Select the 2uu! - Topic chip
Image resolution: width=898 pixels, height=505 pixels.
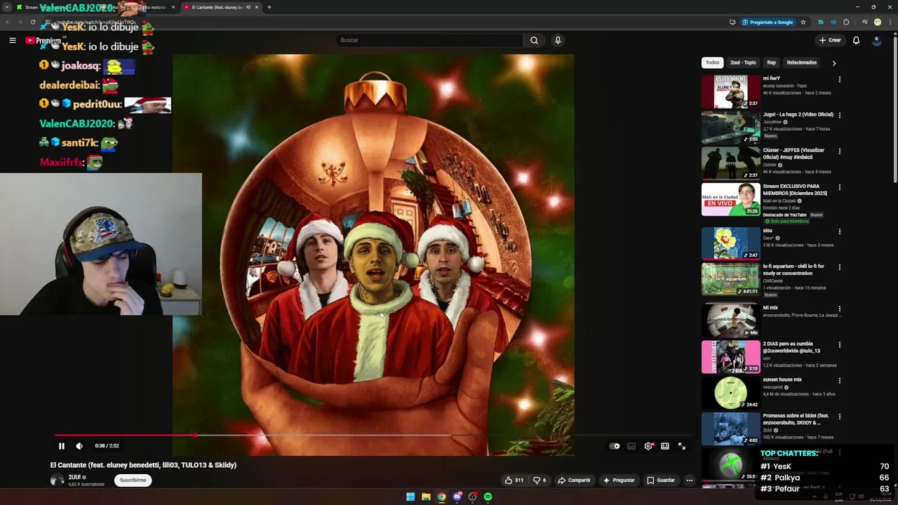743,62
